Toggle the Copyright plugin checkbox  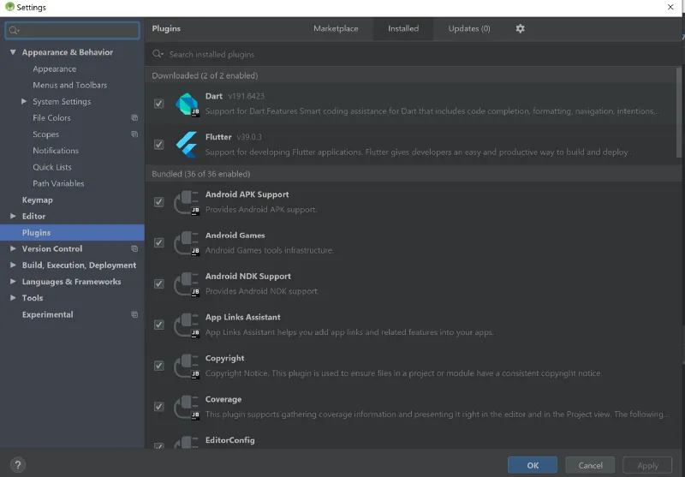tap(159, 366)
